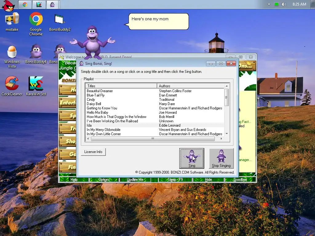Click the playlist horizontal scrollbar thumb
Screen dimensions: 315x236
153,139
